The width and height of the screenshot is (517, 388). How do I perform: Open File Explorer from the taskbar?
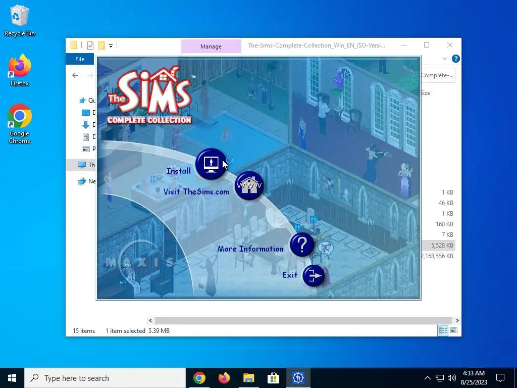tap(249, 378)
